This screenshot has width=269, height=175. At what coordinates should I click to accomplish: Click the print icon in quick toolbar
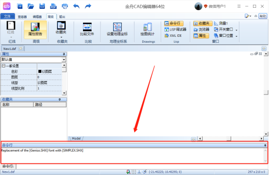(65, 6)
